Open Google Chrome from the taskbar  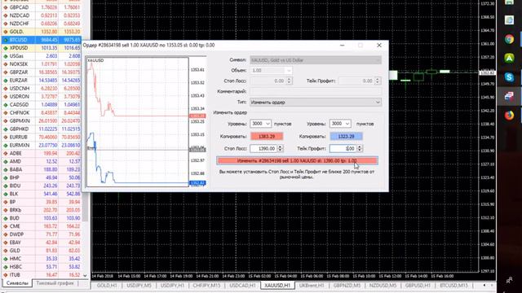pyautogui.click(x=509, y=39)
